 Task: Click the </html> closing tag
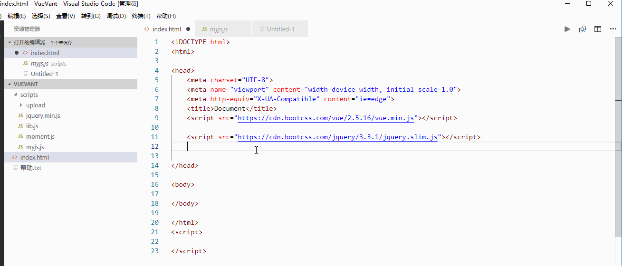coord(185,222)
